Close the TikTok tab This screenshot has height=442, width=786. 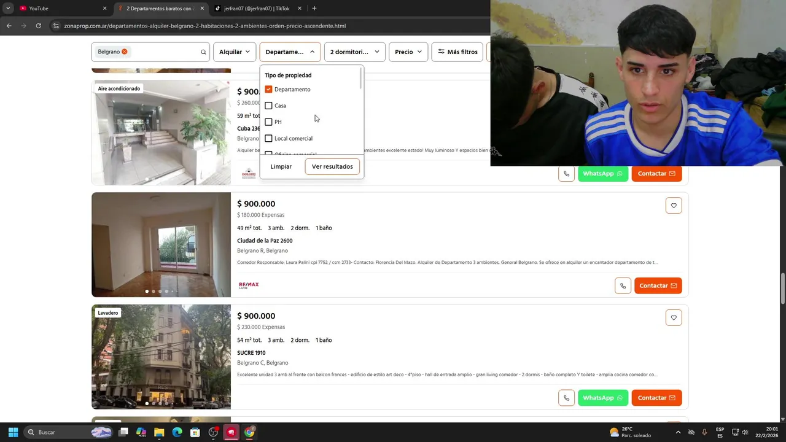(300, 9)
